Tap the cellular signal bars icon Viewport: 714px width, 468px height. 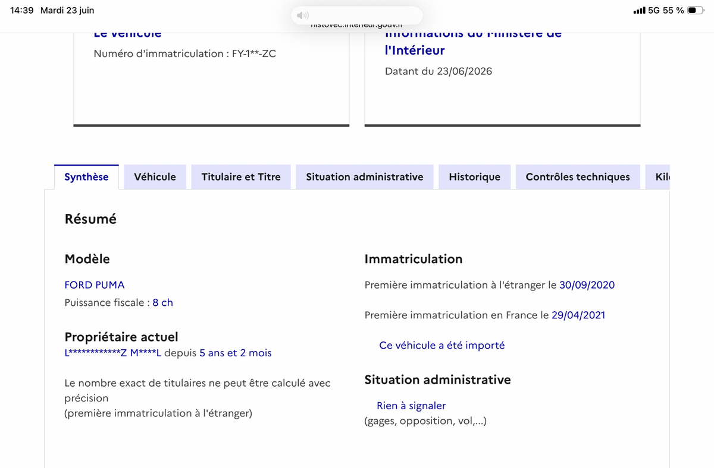click(639, 11)
